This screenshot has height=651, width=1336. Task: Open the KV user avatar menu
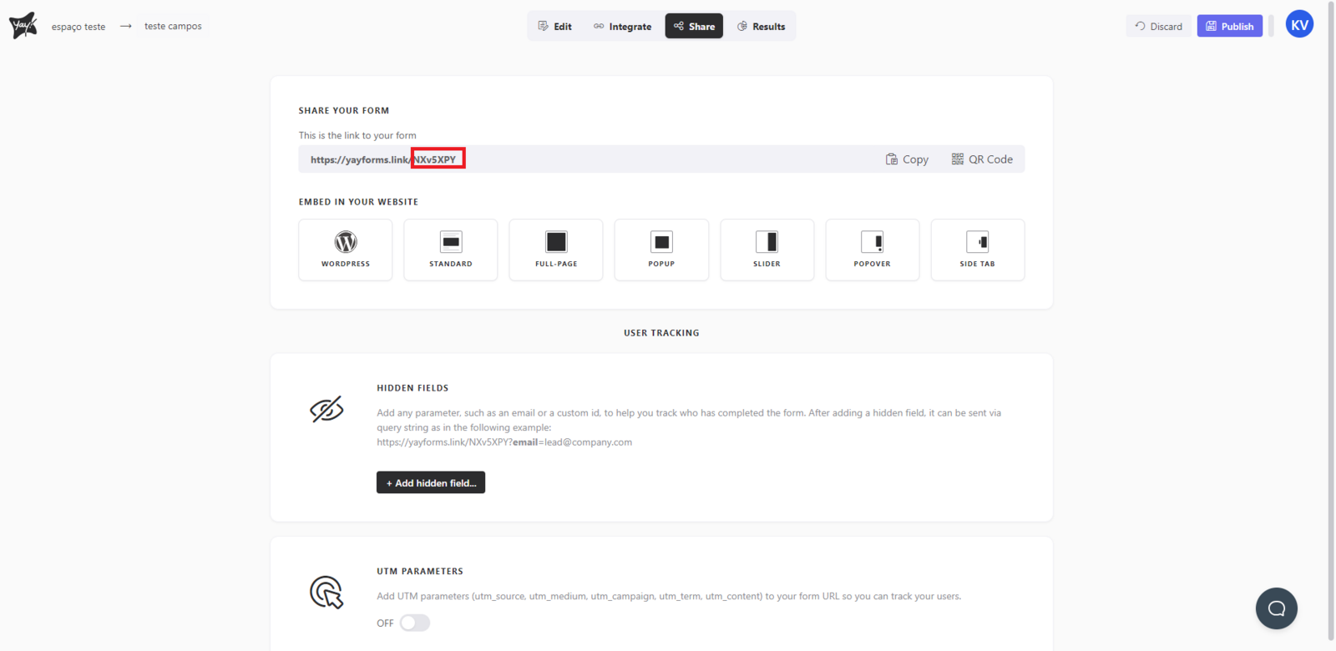tap(1299, 25)
